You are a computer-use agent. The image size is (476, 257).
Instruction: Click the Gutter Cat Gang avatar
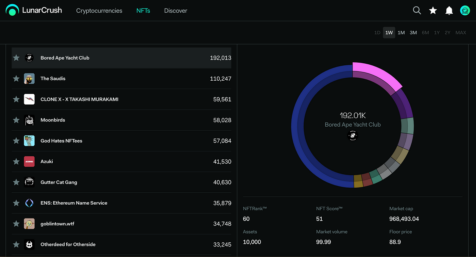coord(29,182)
